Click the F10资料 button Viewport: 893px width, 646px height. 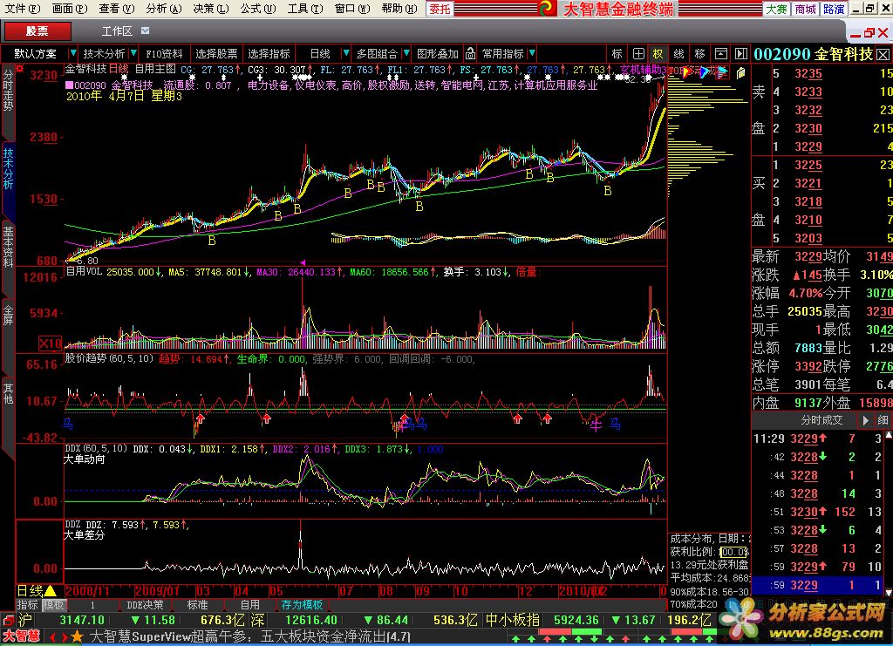(164, 53)
